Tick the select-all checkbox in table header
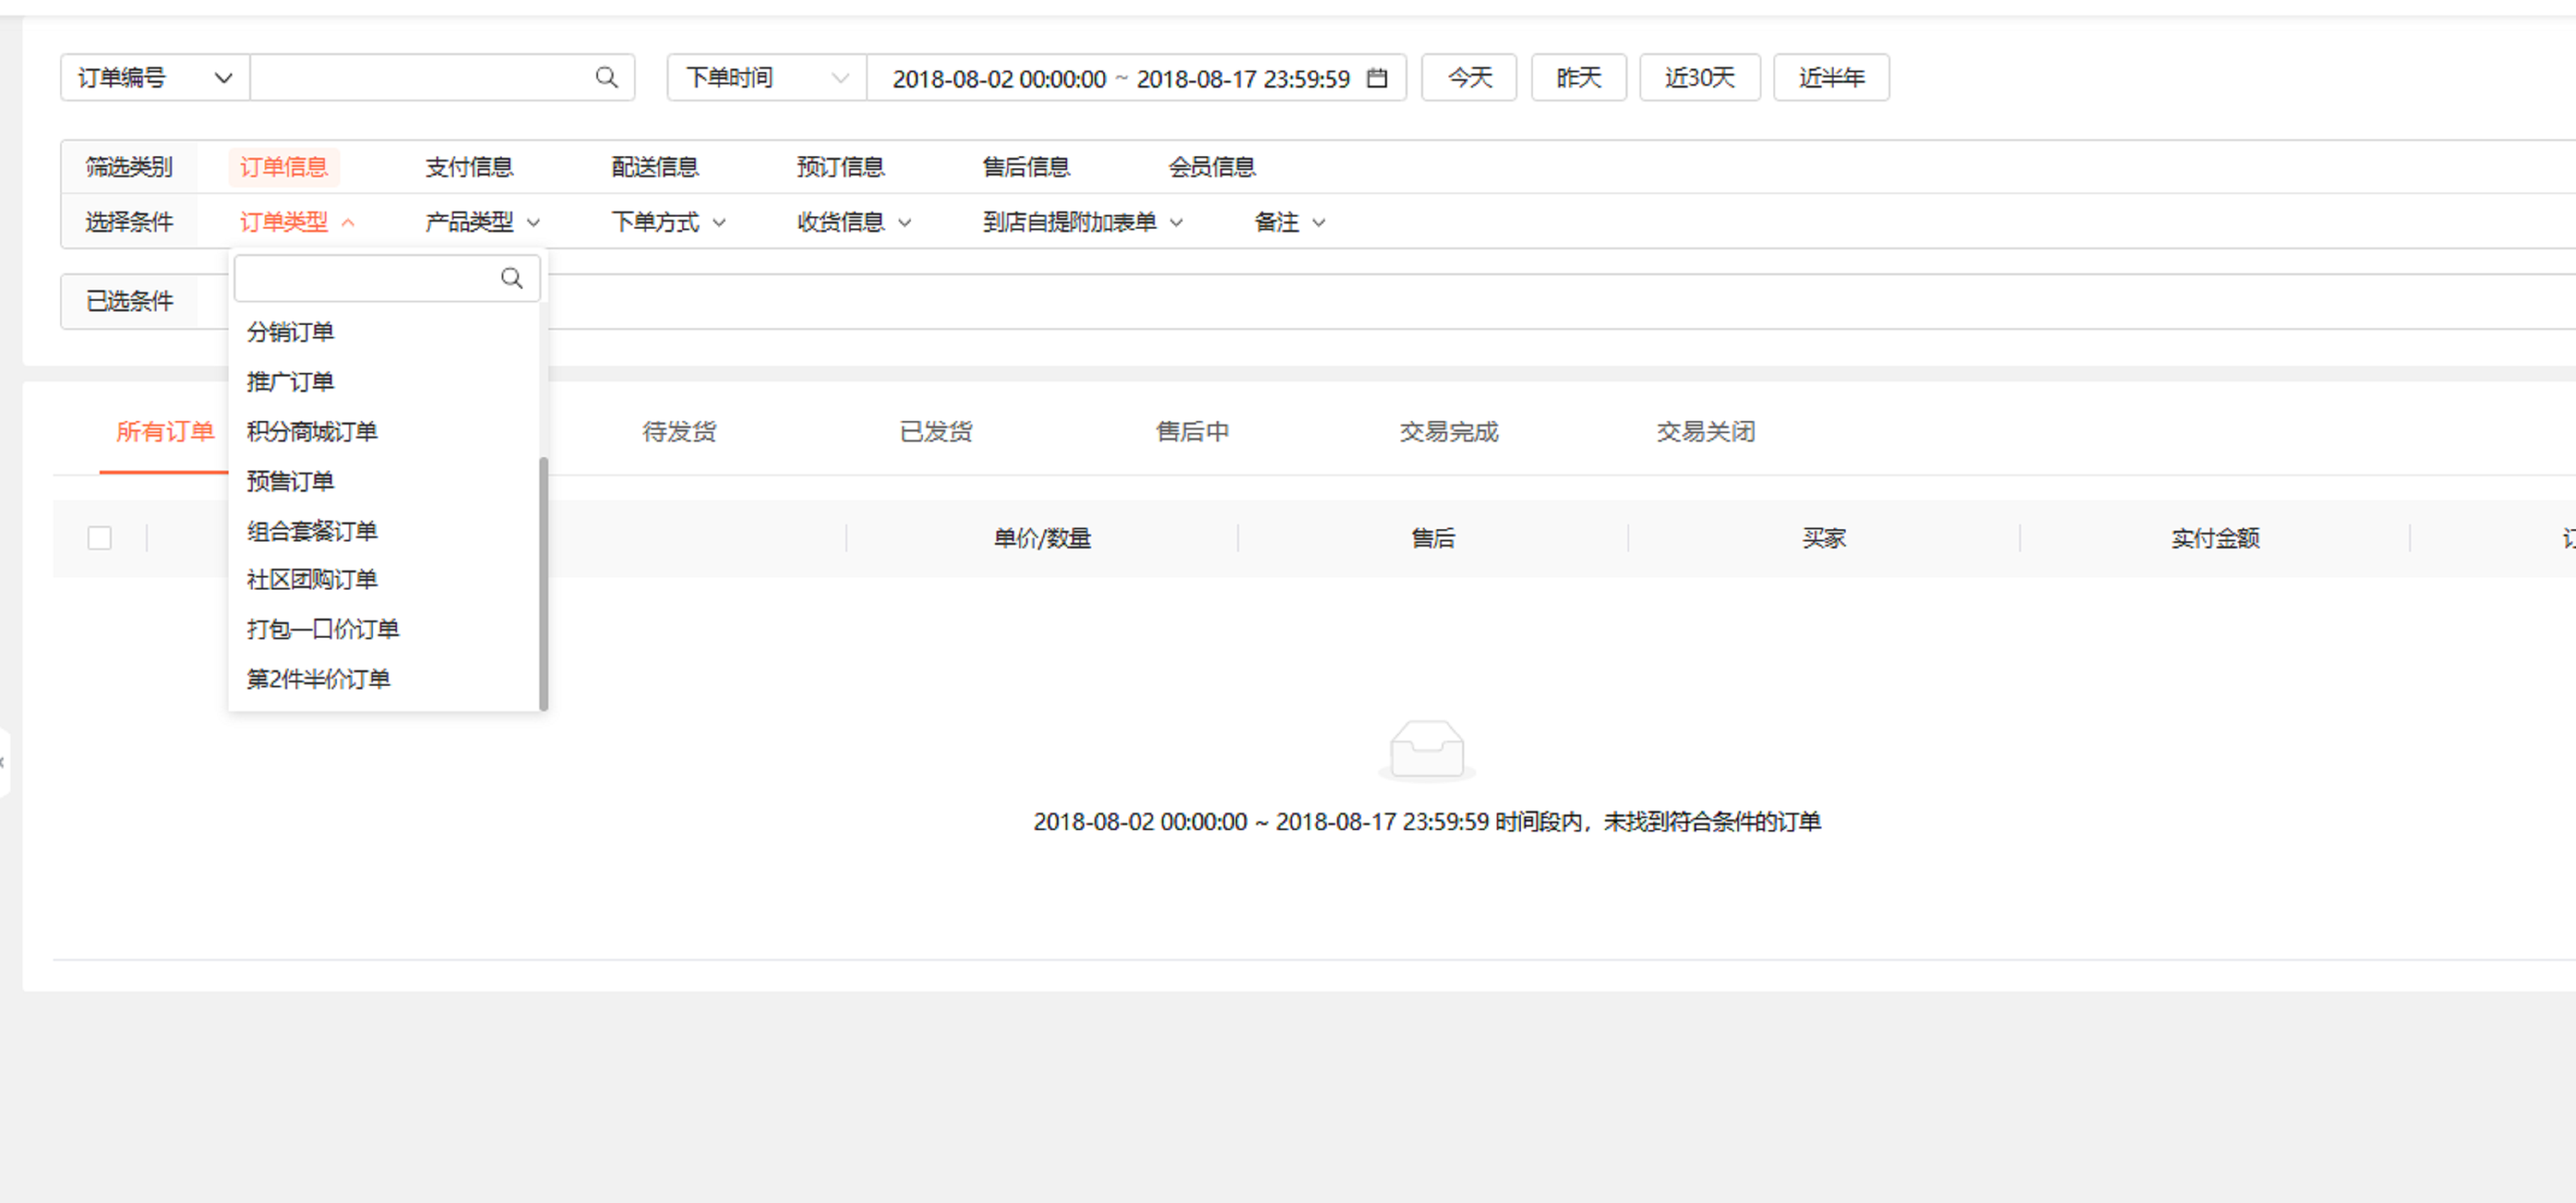2576x1203 pixels. click(x=99, y=538)
